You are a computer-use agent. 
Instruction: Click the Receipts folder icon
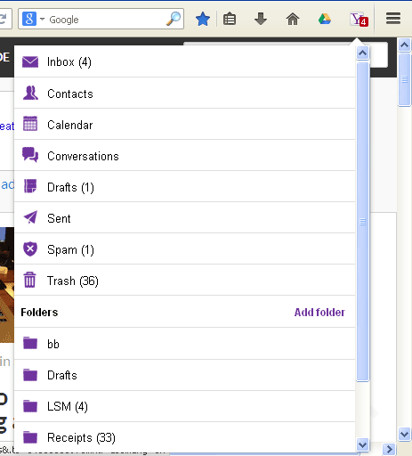point(30,436)
